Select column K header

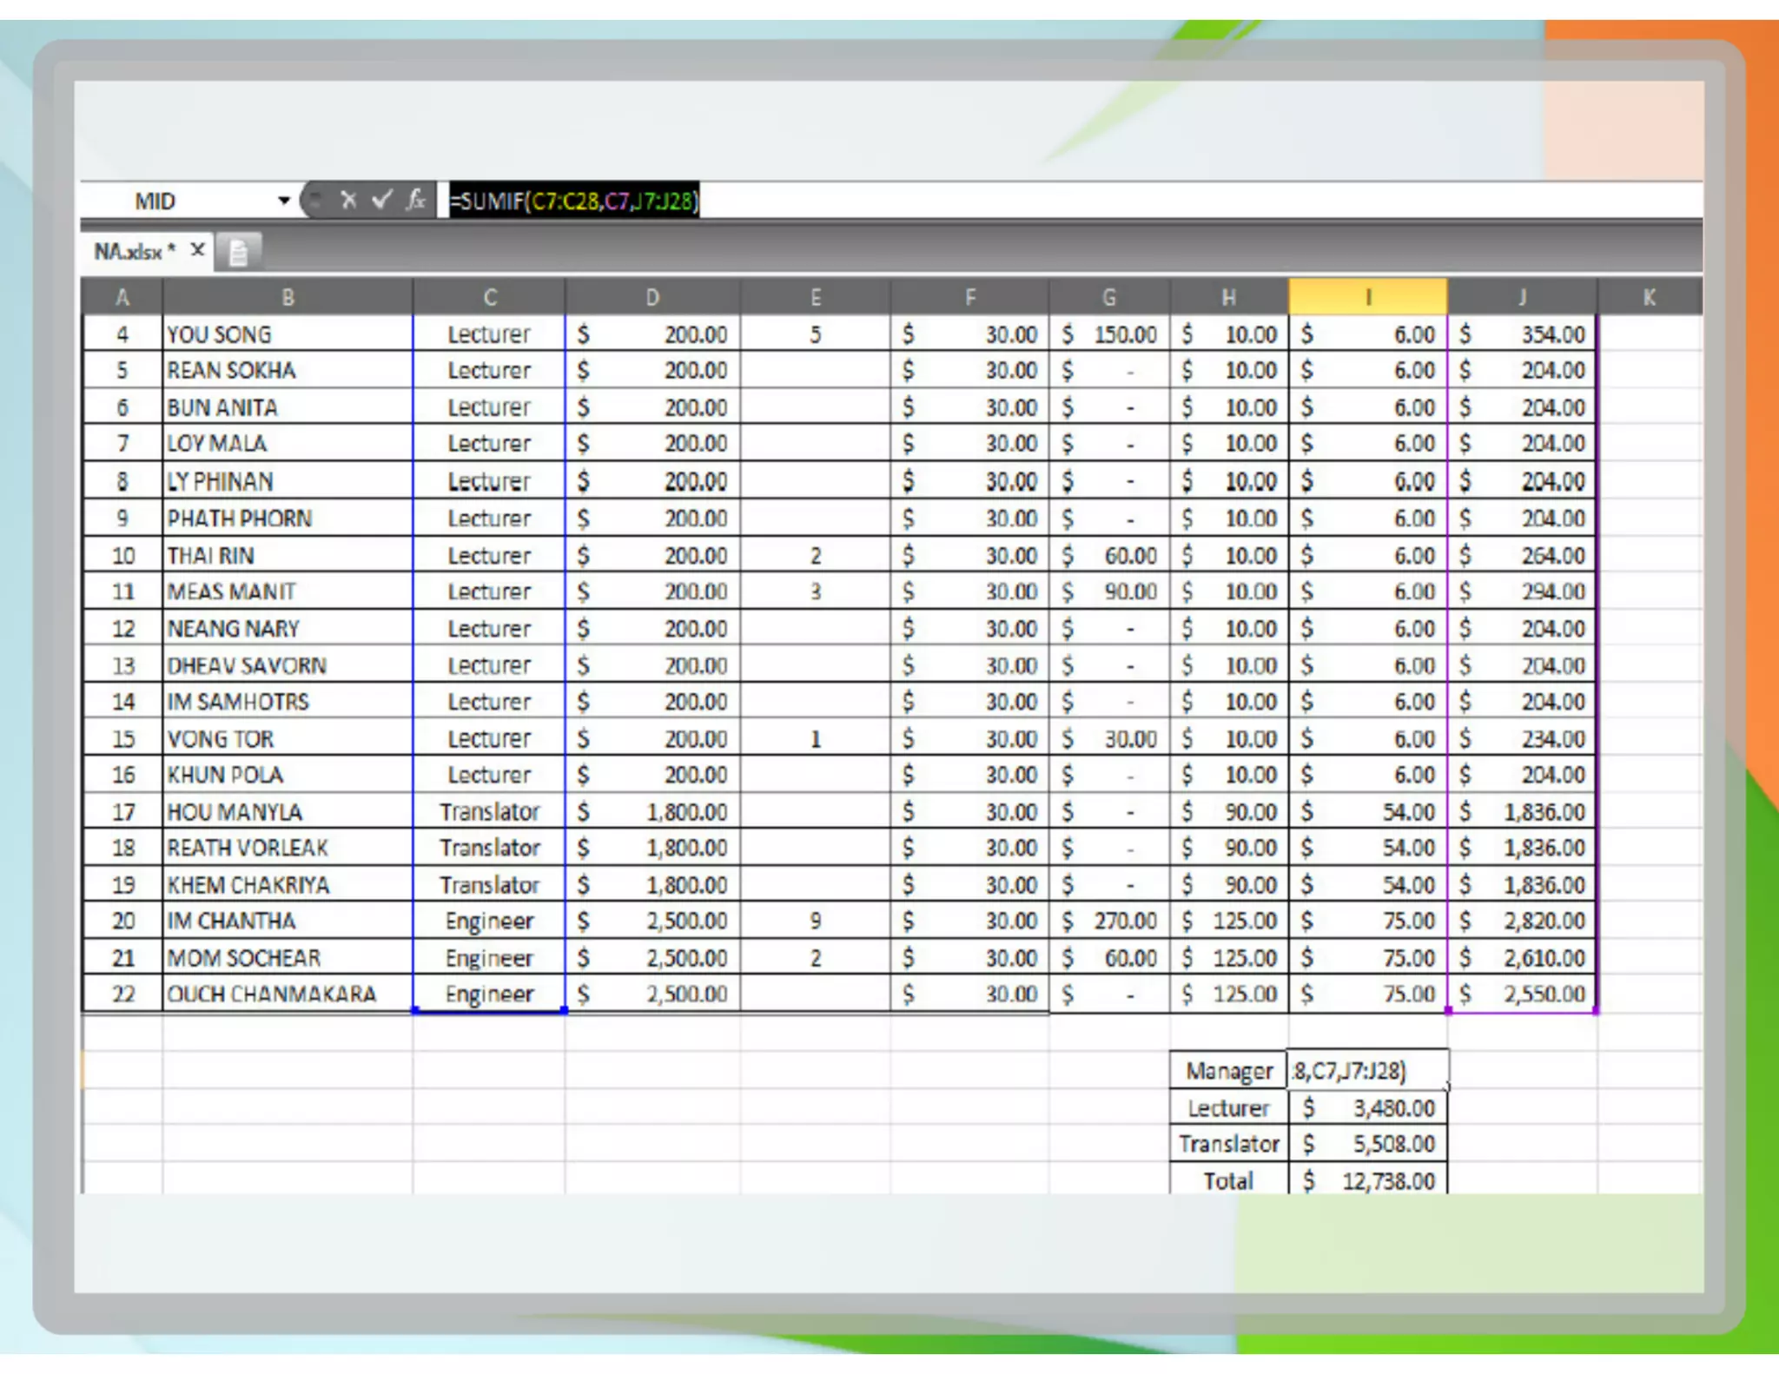(1650, 298)
